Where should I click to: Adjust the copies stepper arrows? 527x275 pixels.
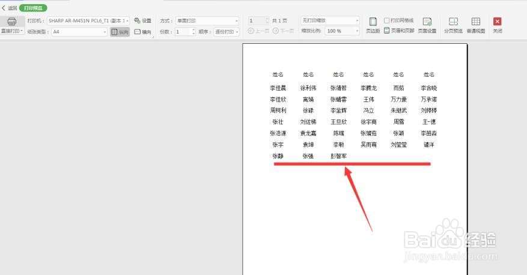(x=193, y=32)
